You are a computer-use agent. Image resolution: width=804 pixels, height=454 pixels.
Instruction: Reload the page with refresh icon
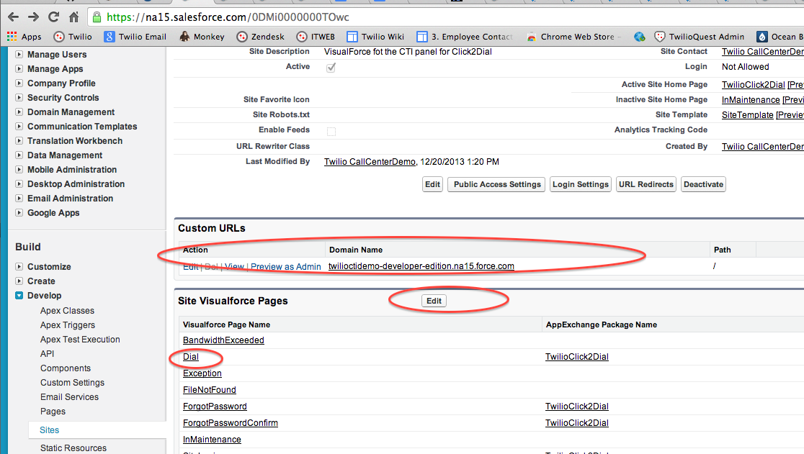54,16
